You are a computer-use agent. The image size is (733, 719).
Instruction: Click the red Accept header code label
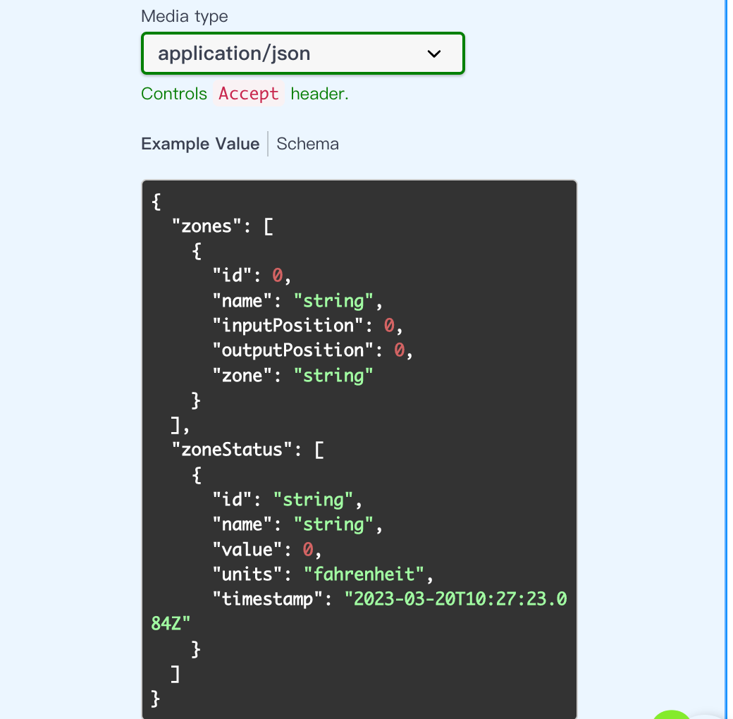click(248, 94)
